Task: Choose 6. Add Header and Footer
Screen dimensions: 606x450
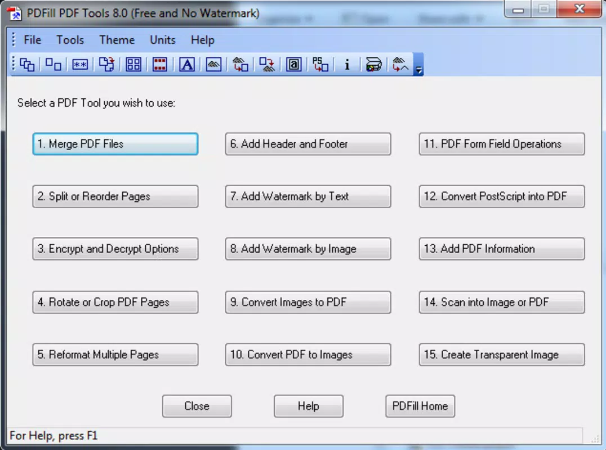Action: tap(308, 144)
